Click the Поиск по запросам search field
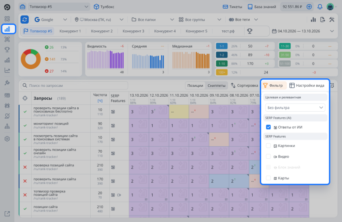The image size is (342, 222). (x=74, y=86)
